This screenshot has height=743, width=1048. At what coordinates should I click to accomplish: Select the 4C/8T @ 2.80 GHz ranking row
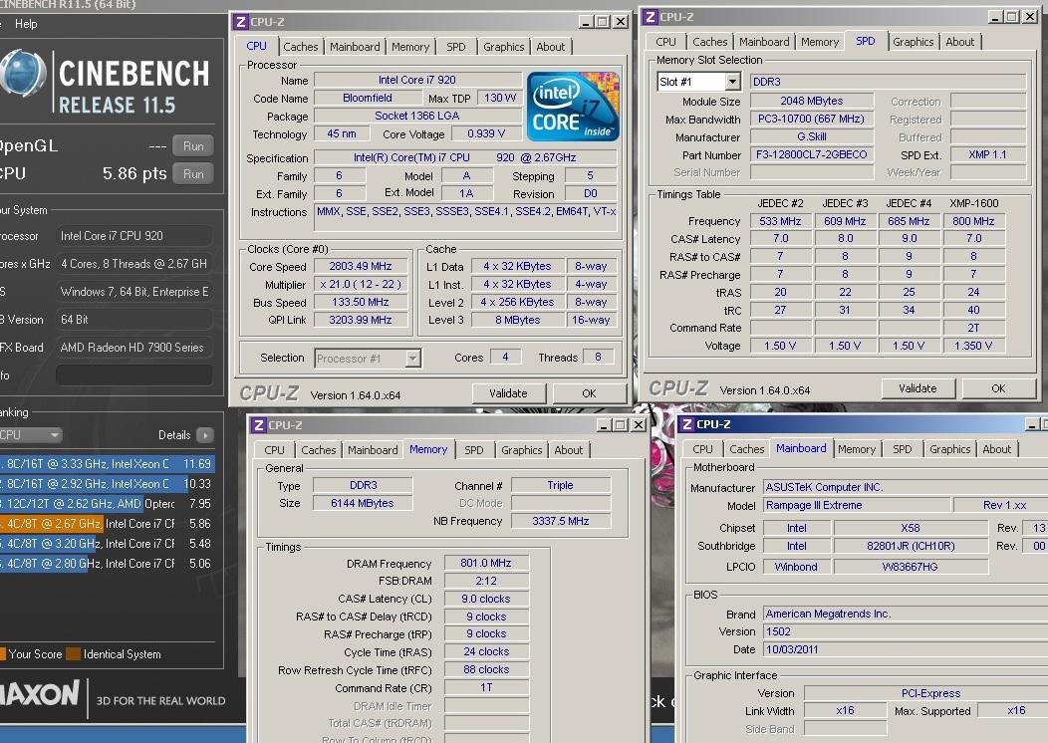107,564
